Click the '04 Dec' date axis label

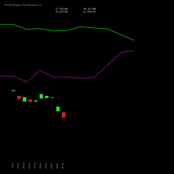[x=63, y=166]
